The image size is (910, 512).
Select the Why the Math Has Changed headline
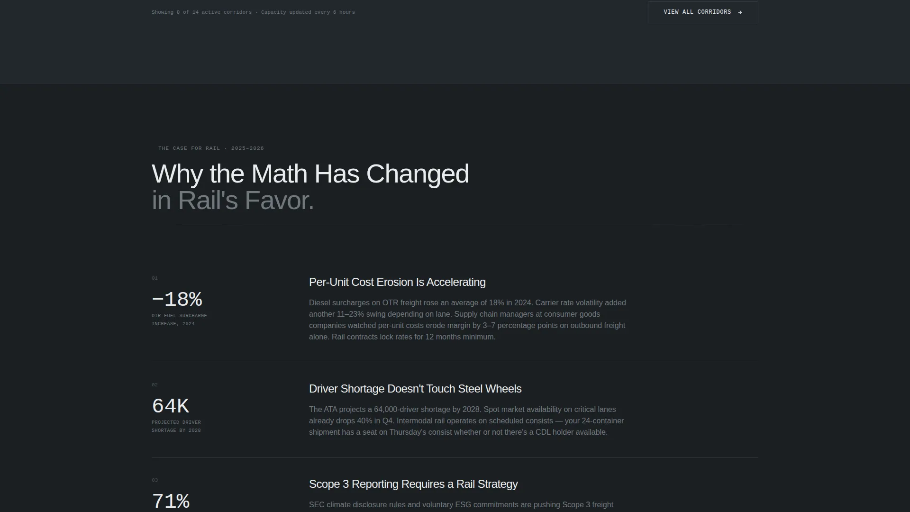click(x=310, y=174)
